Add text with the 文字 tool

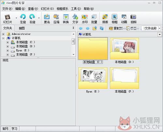click(x=75, y=19)
